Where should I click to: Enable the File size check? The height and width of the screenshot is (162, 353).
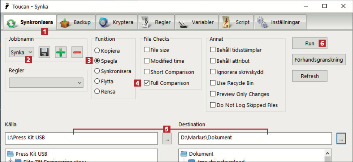click(x=147, y=50)
